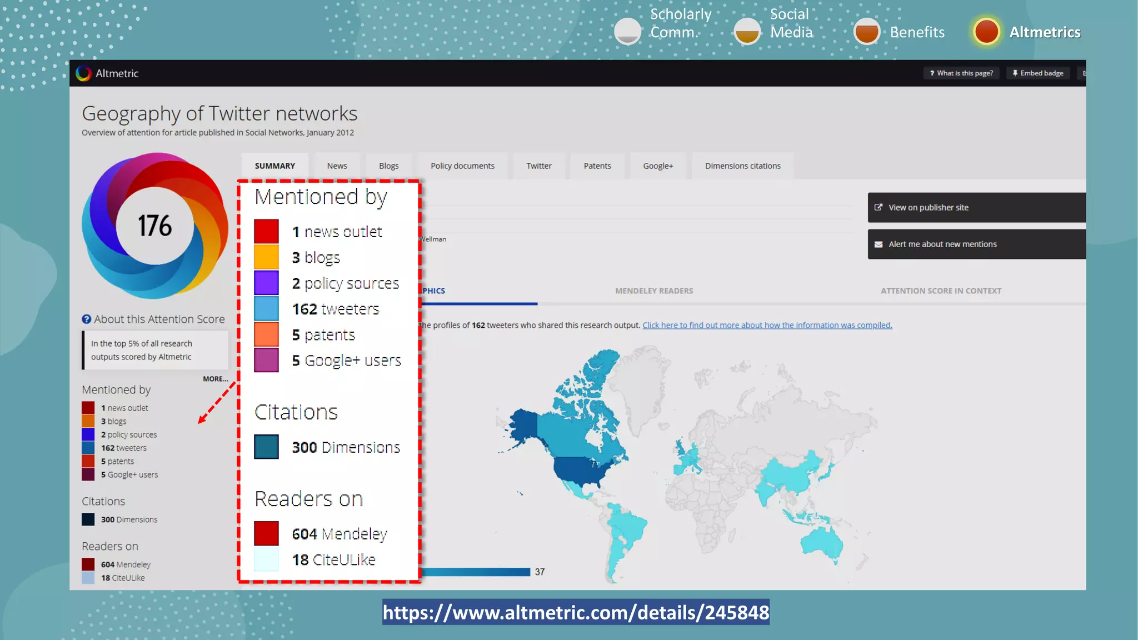Screen dimensions: 1138x640
Task: Click the external link icon on View on publisher site
Action: pos(879,207)
